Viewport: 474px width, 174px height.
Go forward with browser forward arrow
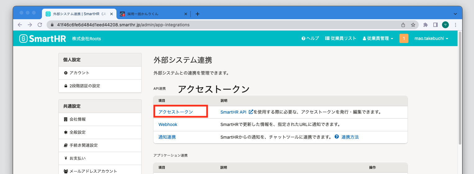pos(30,25)
